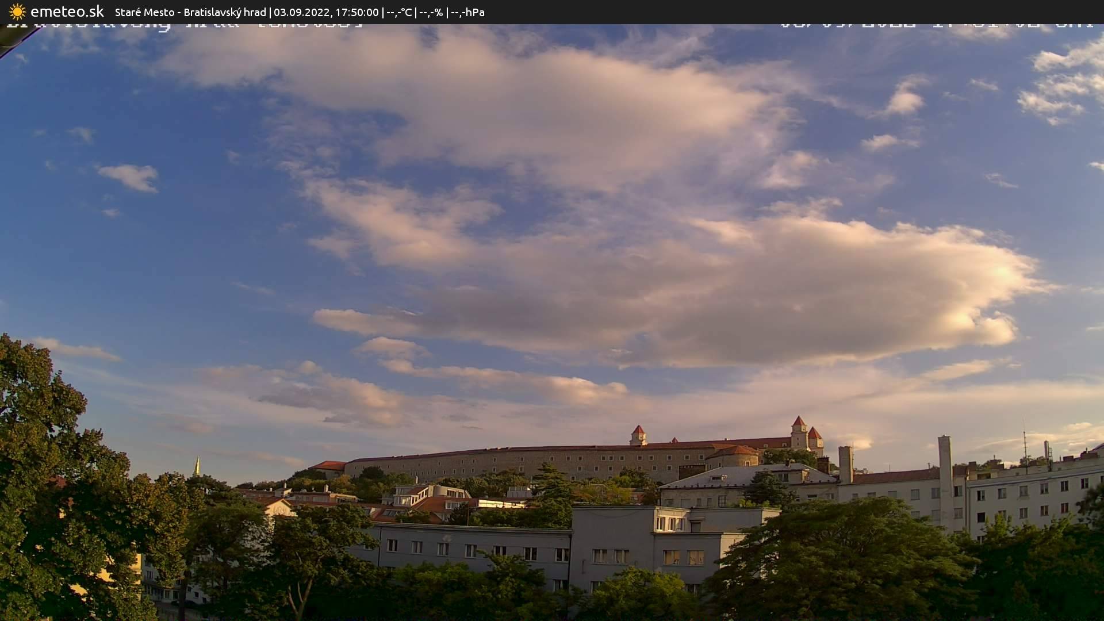Image resolution: width=1104 pixels, height=621 pixels.
Task: Click the temperature °C readout
Action: (x=399, y=12)
